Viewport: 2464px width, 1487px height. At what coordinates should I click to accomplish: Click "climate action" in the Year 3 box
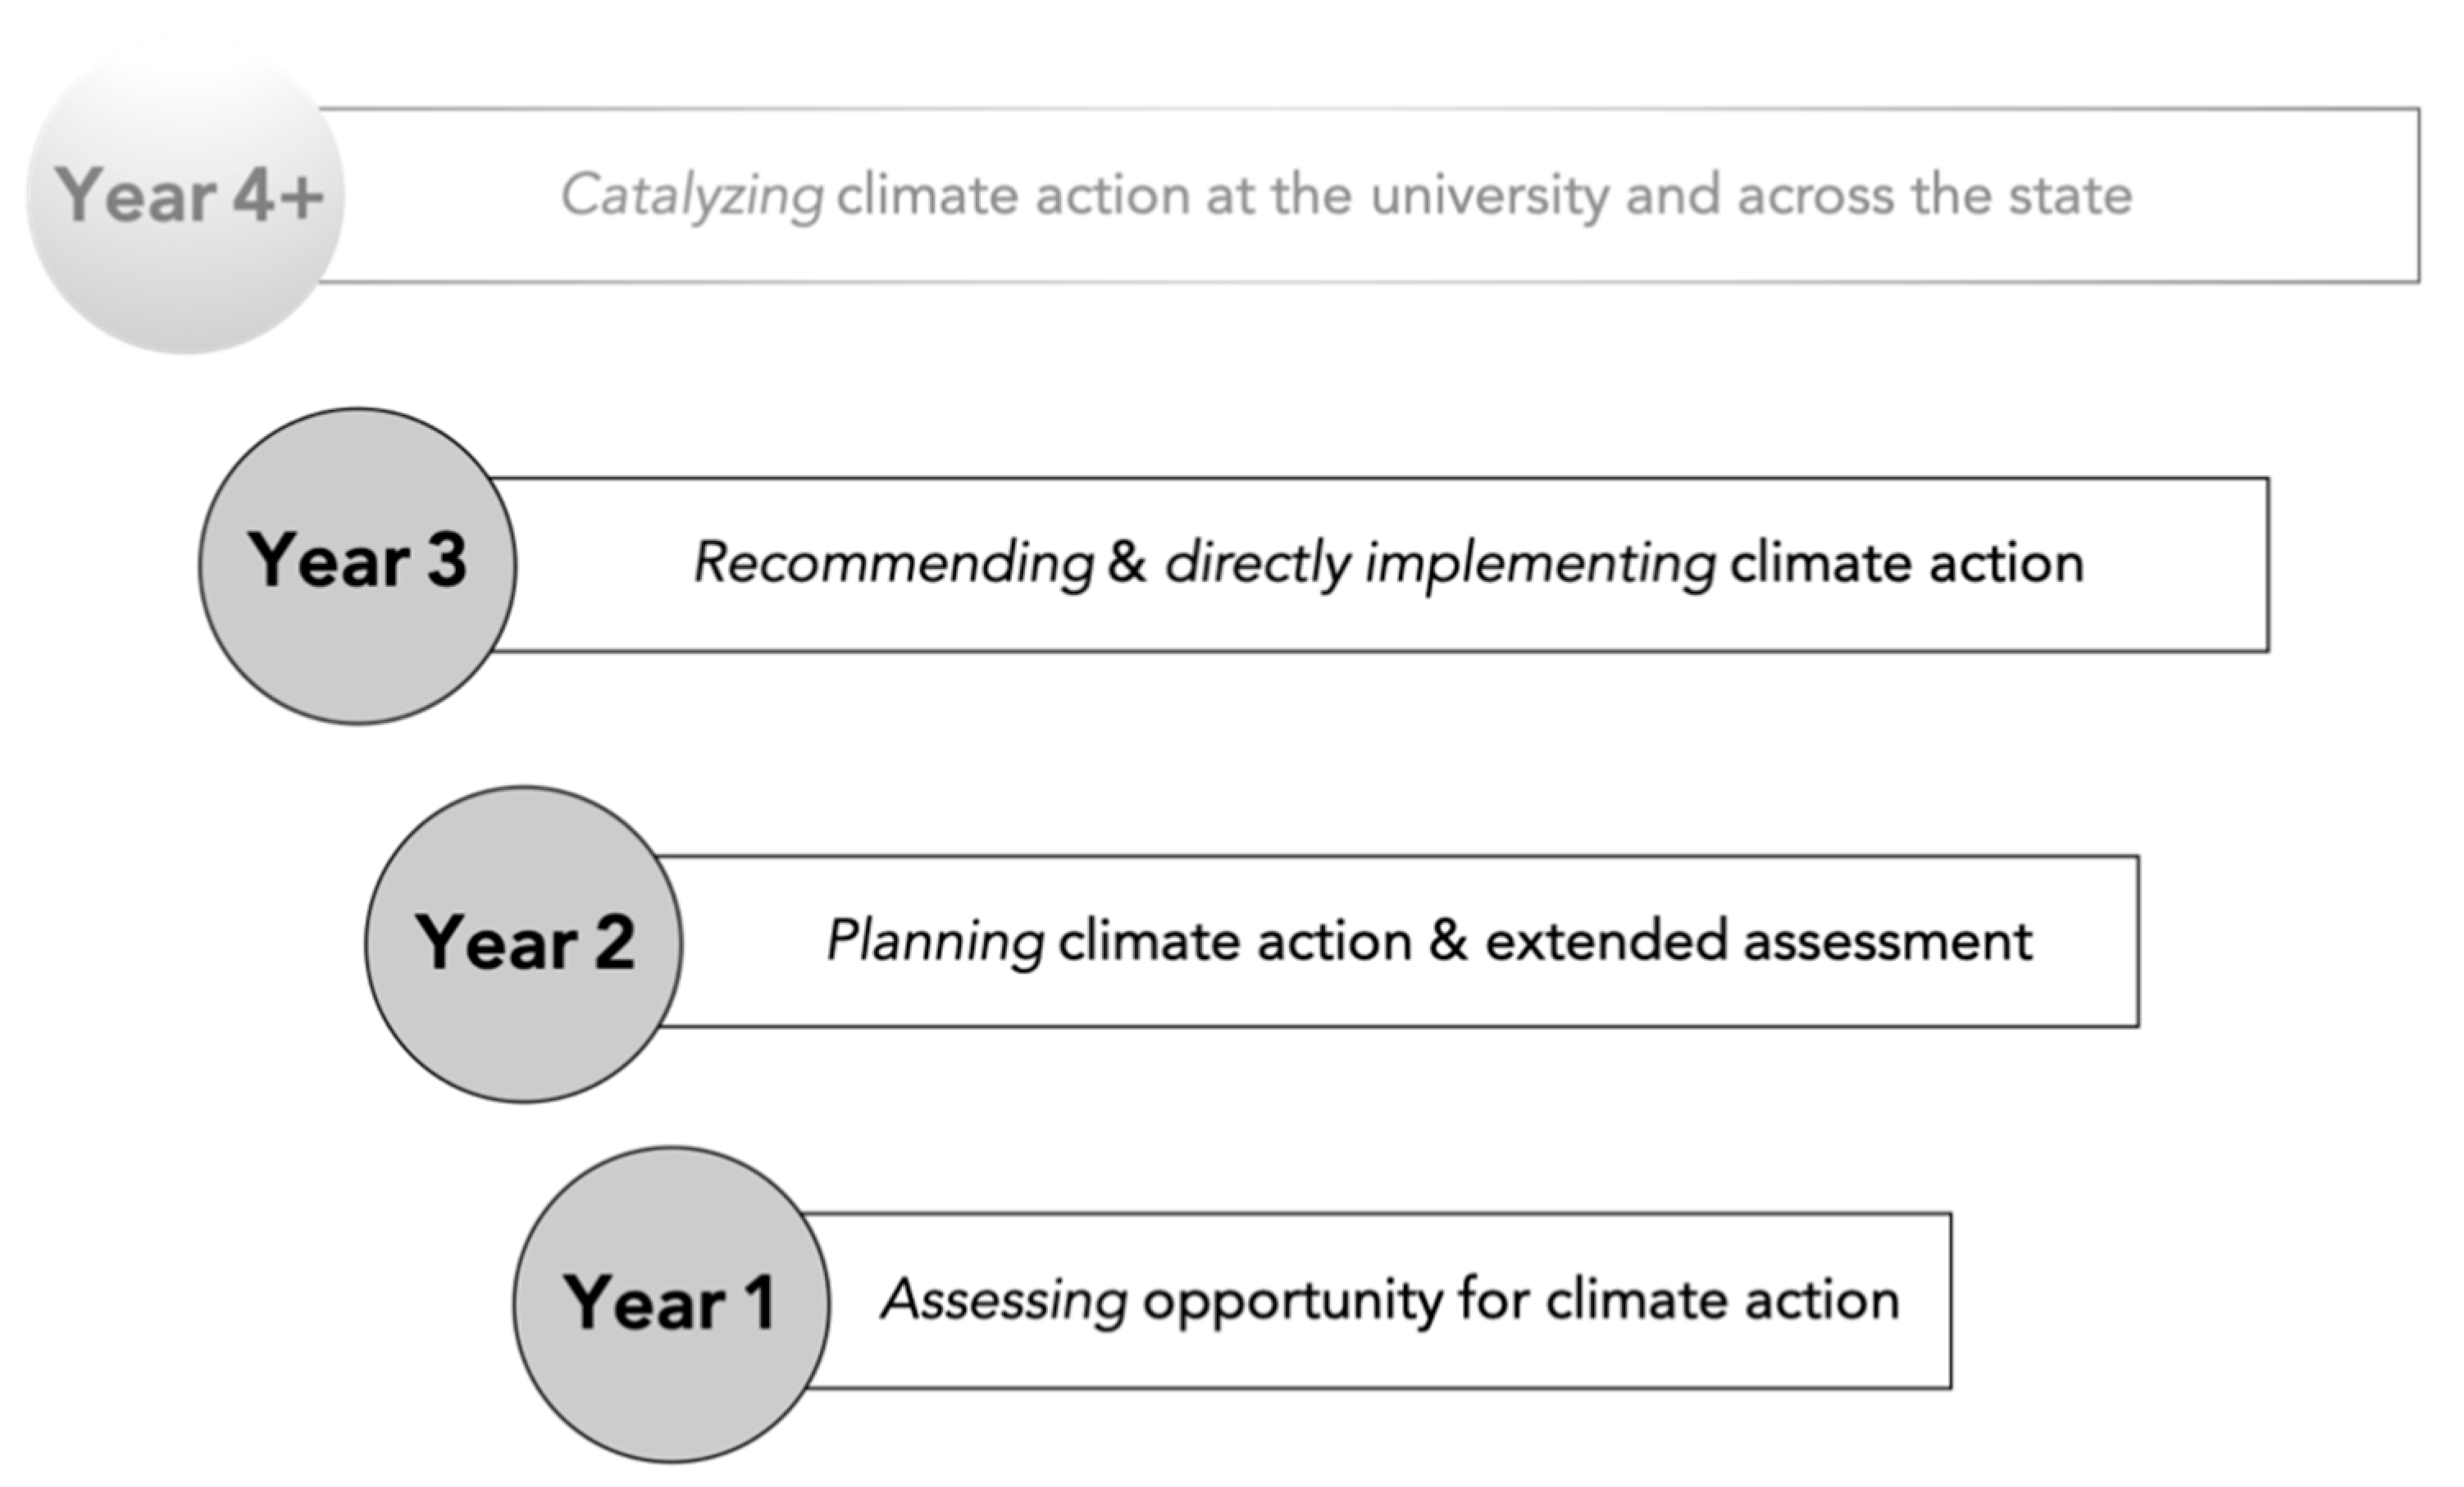coord(1906,562)
